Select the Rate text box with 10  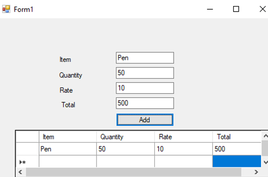coord(145,88)
